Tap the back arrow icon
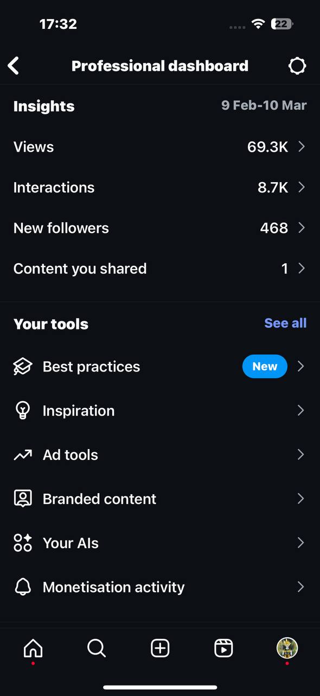 point(13,66)
